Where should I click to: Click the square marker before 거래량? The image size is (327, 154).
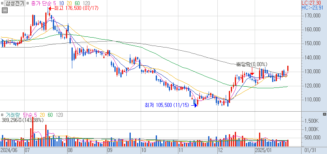coord(2,114)
